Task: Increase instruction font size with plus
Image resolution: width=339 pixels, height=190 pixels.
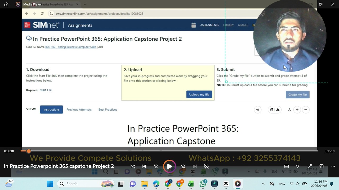Action: pyautogui.click(x=297, y=110)
